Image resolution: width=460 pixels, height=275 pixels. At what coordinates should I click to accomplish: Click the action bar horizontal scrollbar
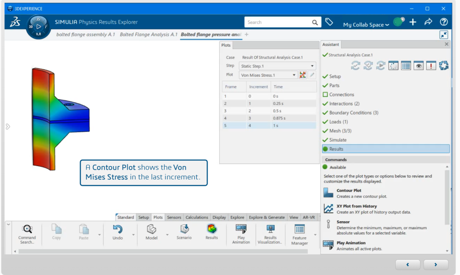pyautogui.click(x=163, y=252)
